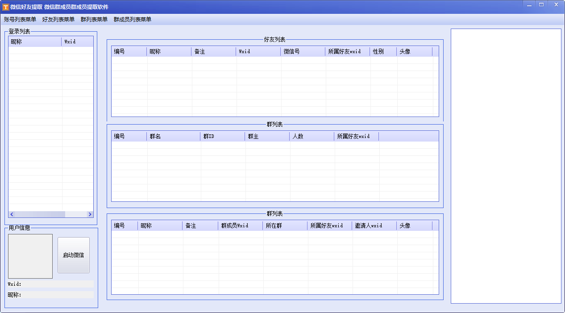This screenshot has width=565, height=313.
Task: Click 邀请人wxid column header
Action: [x=374, y=225]
